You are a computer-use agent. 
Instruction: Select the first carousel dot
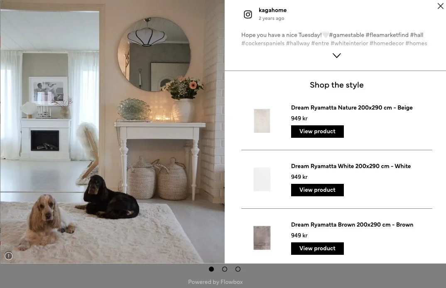[x=211, y=269]
